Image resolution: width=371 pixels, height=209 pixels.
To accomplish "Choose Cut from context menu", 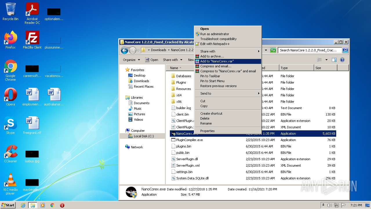I will (x=228, y=101).
